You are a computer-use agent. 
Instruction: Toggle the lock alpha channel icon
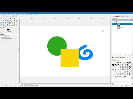[117, 22]
